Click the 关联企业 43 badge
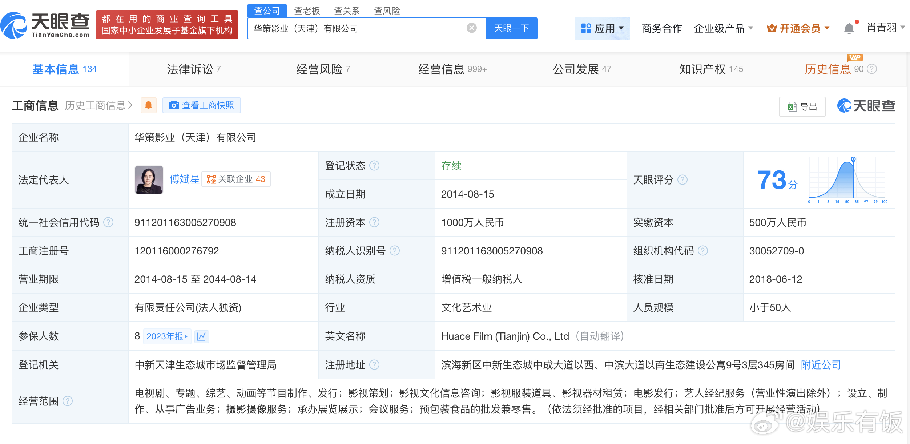Viewport: 910px width, 444px height. tap(236, 179)
